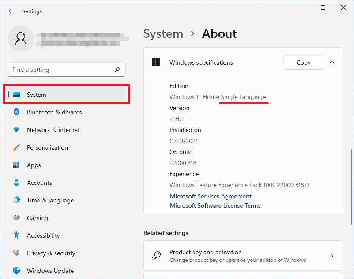Click the 'Installed on' label
Screen dimensions: 354x279
185,130
